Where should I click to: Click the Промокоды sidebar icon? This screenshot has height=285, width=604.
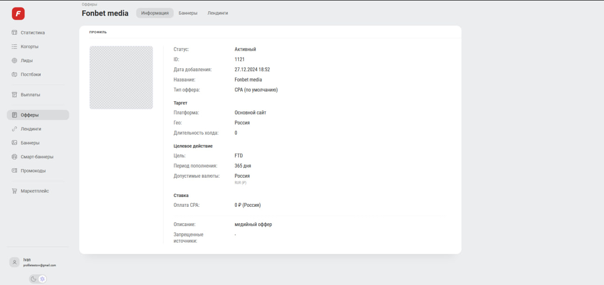15,171
